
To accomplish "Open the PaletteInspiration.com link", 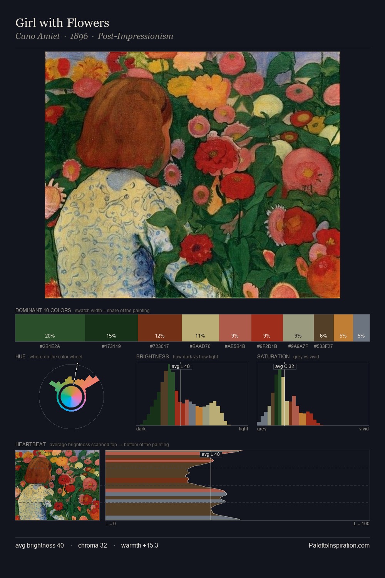I will point(339,546).
